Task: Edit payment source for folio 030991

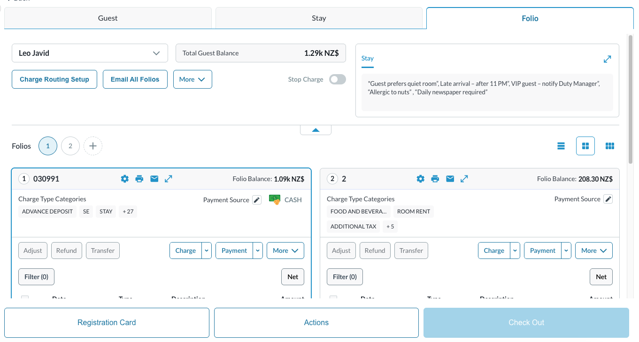Action: click(257, 200)
